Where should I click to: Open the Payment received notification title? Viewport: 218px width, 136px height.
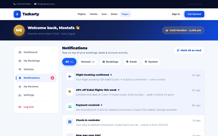pyautogui.click(x=87, y=105)
